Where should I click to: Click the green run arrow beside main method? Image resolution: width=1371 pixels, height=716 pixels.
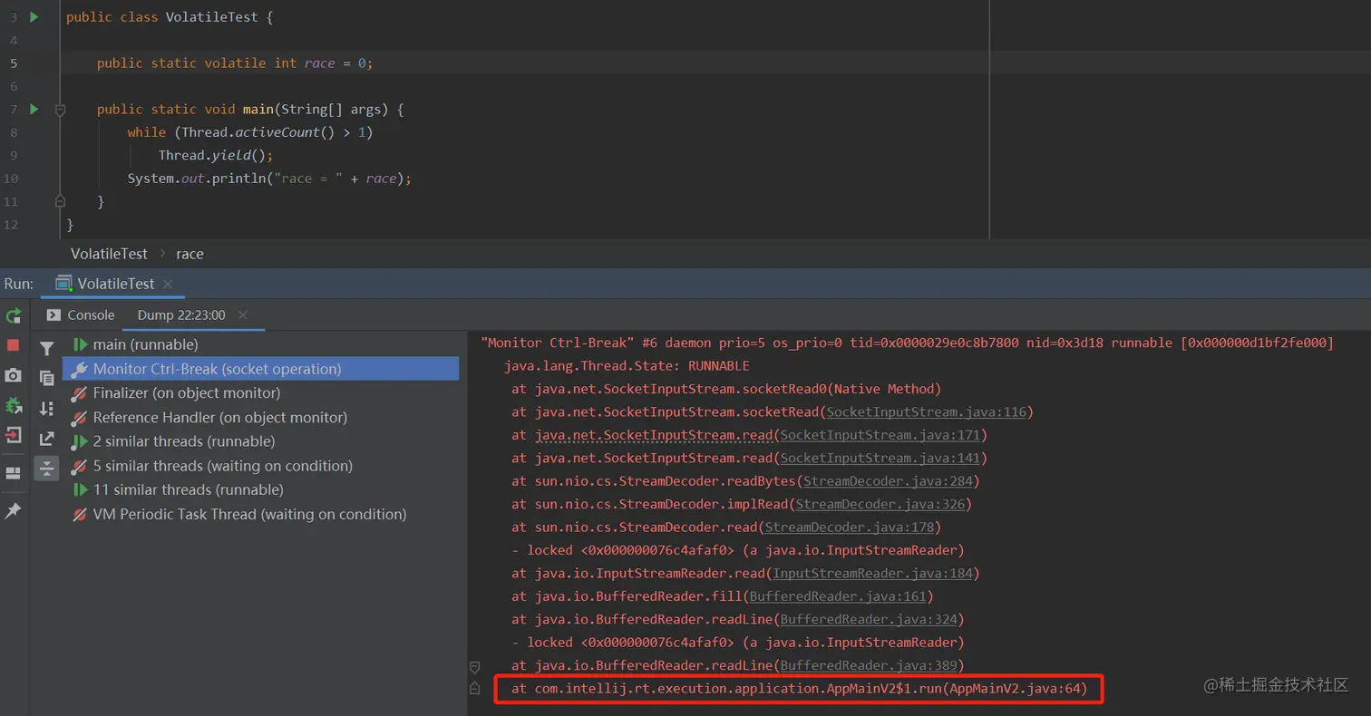click(x=34, y=109)
